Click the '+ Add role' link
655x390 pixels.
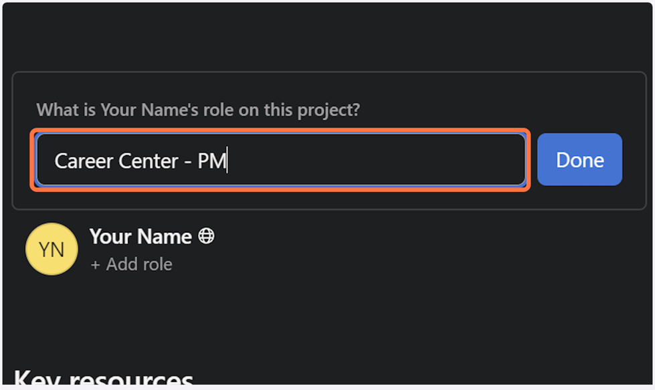tap(131, 264)
